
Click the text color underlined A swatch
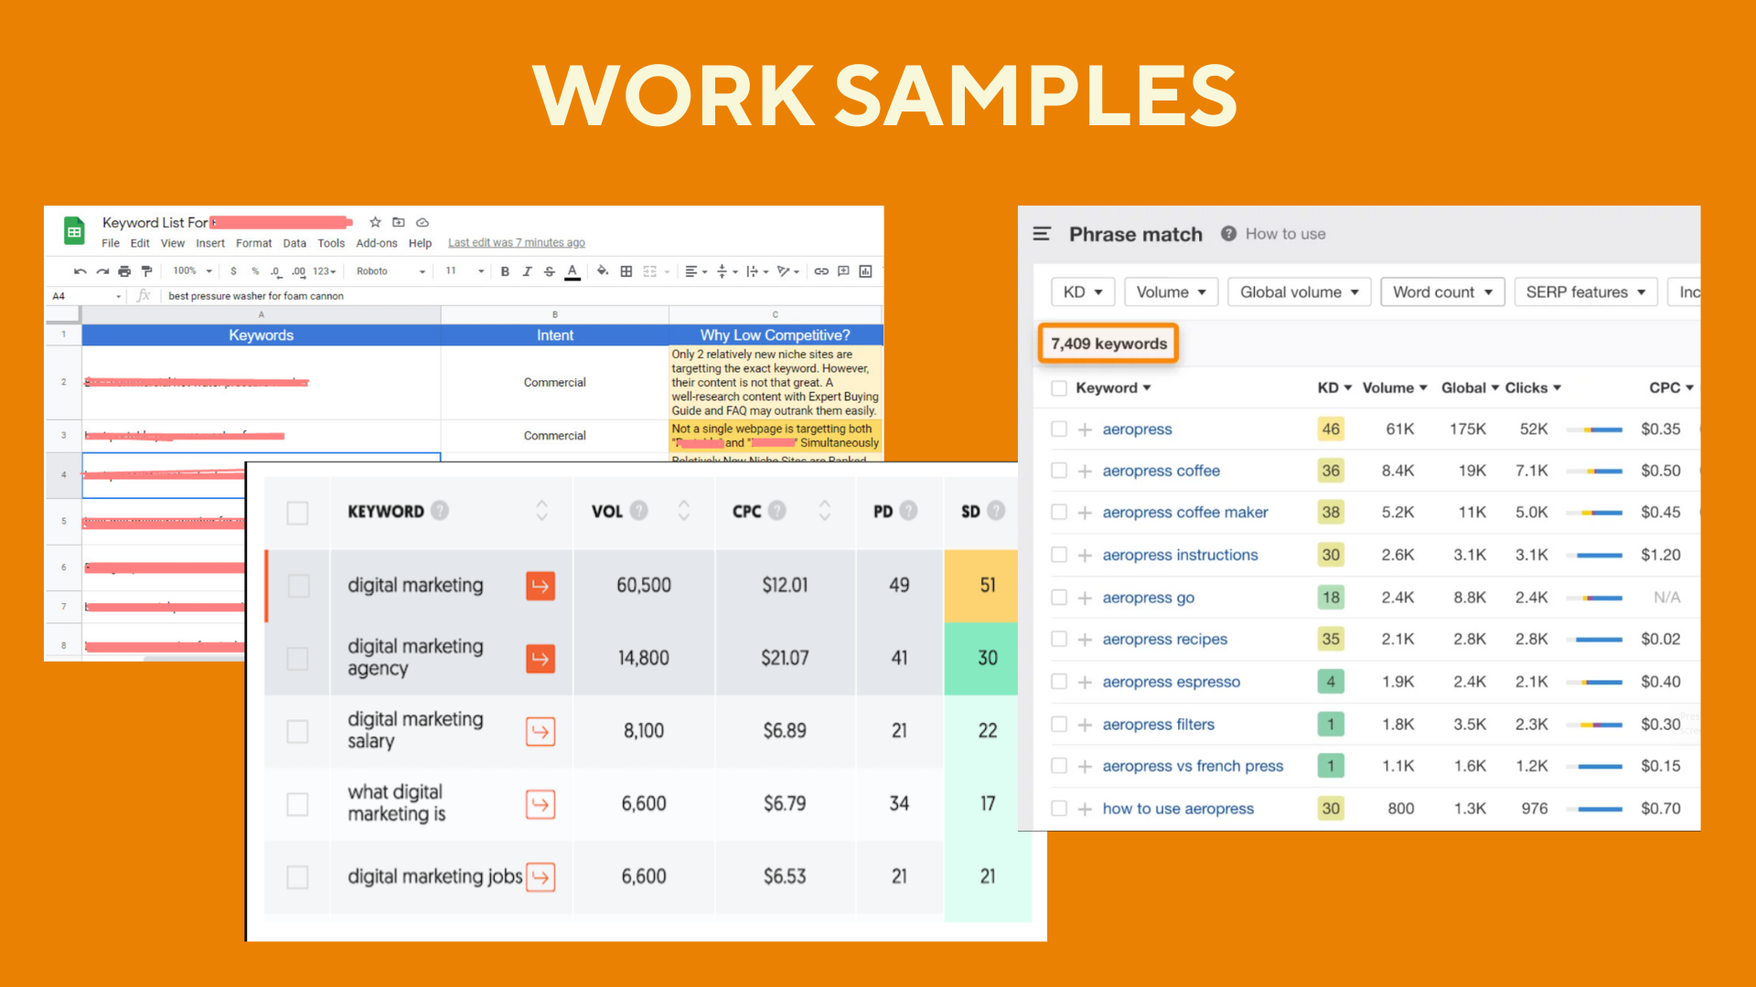572,271
